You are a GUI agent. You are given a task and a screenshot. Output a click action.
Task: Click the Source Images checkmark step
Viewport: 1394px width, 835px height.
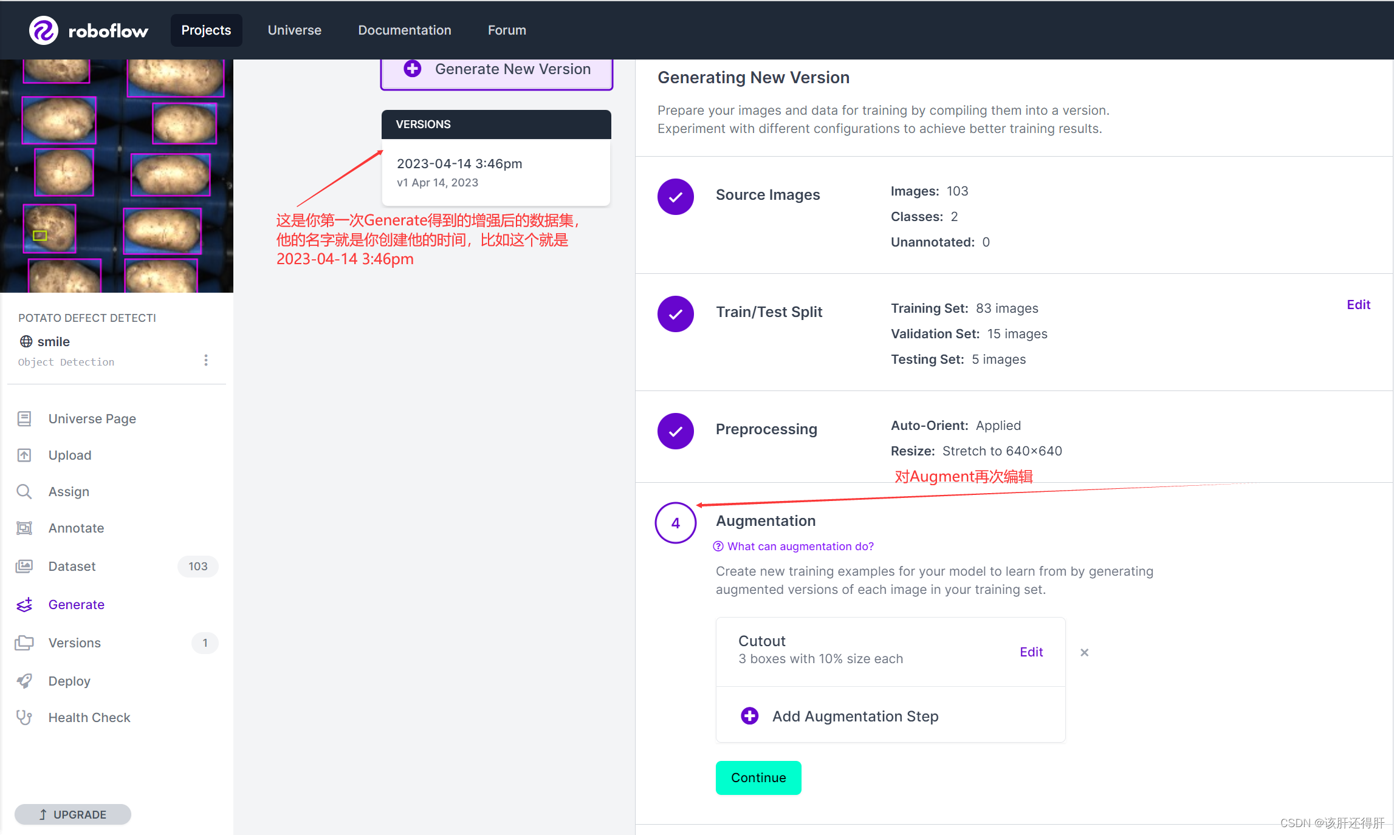pyautogui.click(x=675, y=197)
